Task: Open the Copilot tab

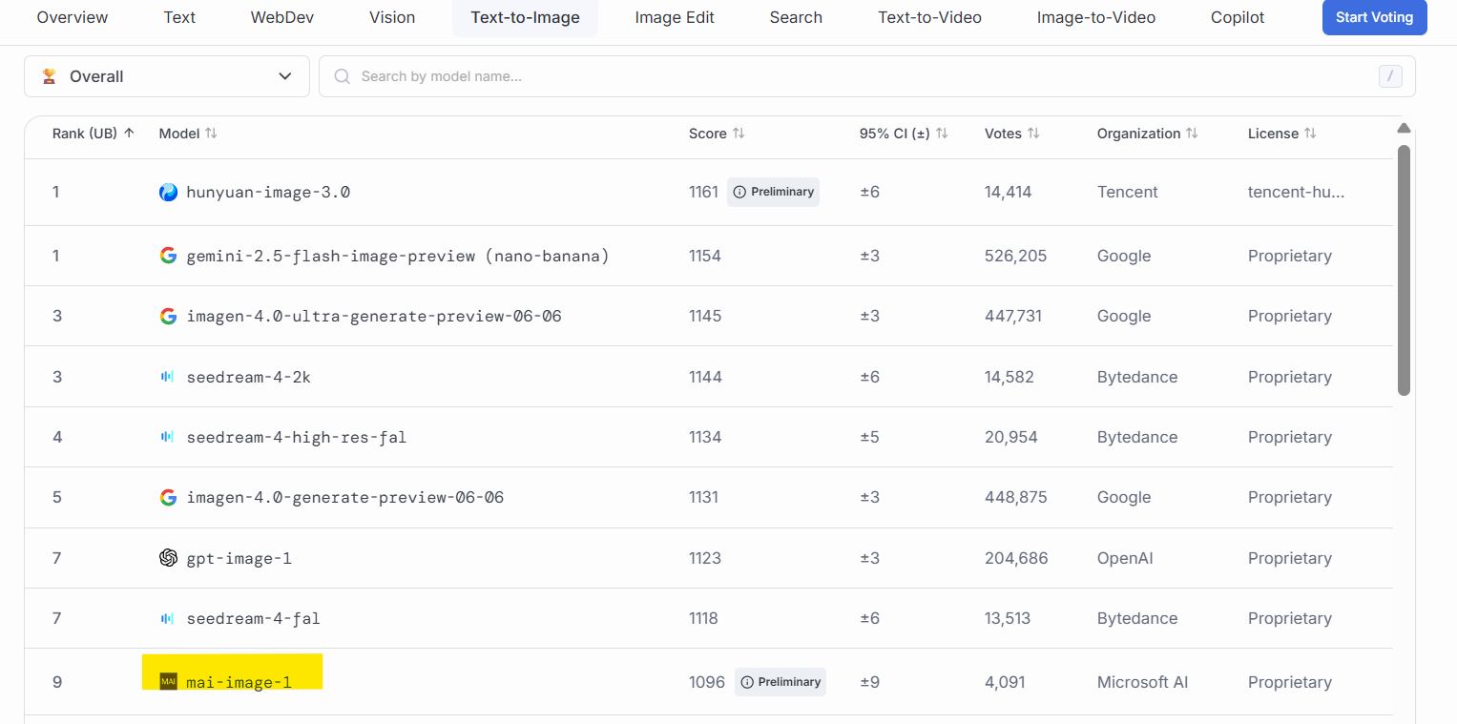Action: 1238,17
